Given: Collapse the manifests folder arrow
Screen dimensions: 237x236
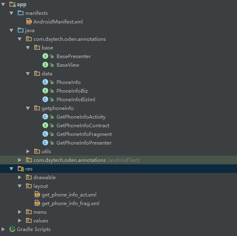Looking at the screenshot, I should point(12,13).
